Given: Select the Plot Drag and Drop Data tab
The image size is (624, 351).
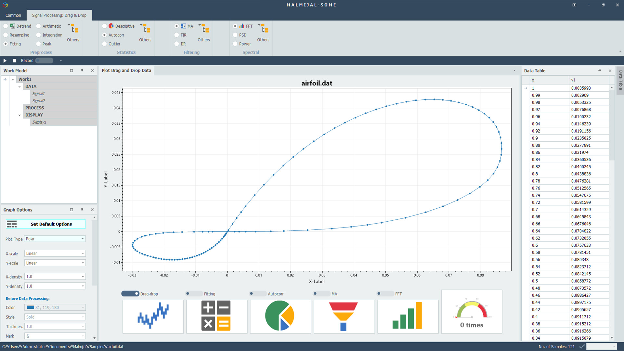Looking at the screenshot, I should coord(126,70).
